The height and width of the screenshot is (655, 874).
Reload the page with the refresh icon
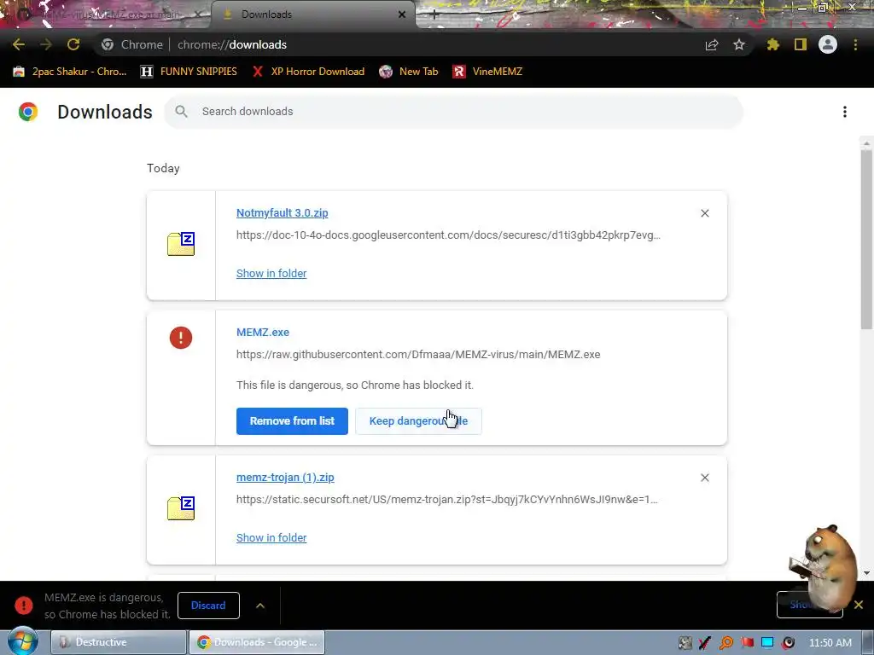(73, 44)
